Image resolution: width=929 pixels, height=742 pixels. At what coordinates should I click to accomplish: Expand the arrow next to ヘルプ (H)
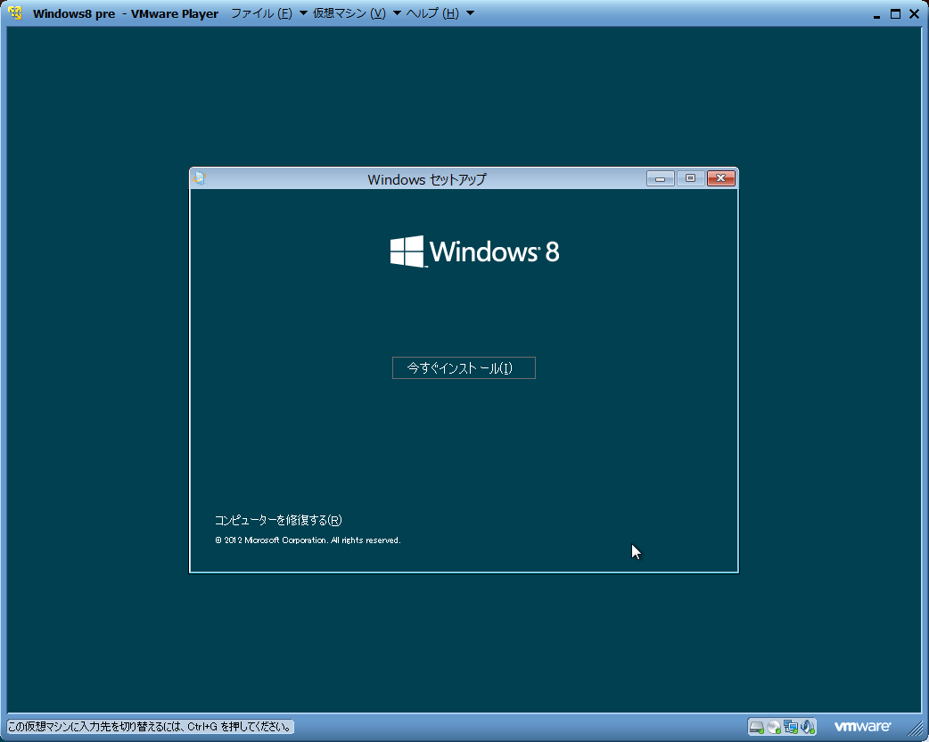[x=471, y=13]
